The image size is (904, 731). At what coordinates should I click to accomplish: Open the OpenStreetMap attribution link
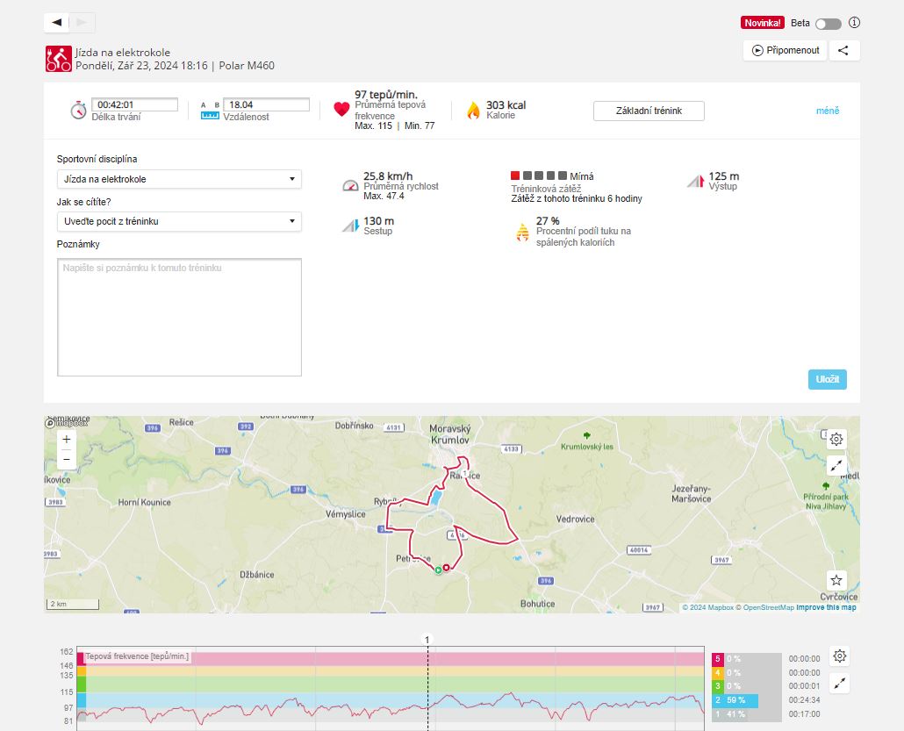(764, 607)
